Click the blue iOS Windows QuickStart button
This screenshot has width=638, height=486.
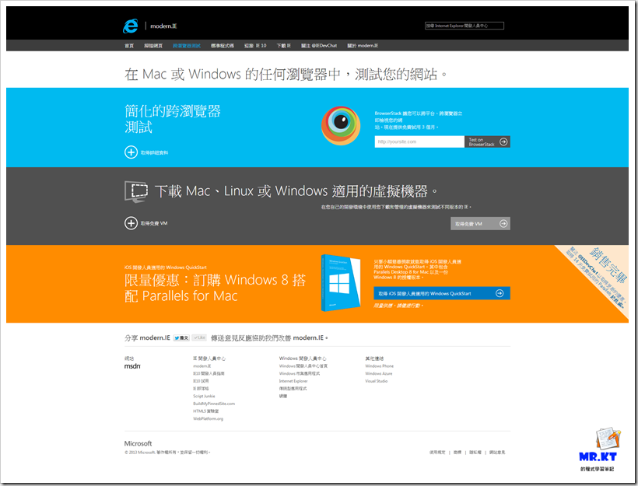pos(442,293)
